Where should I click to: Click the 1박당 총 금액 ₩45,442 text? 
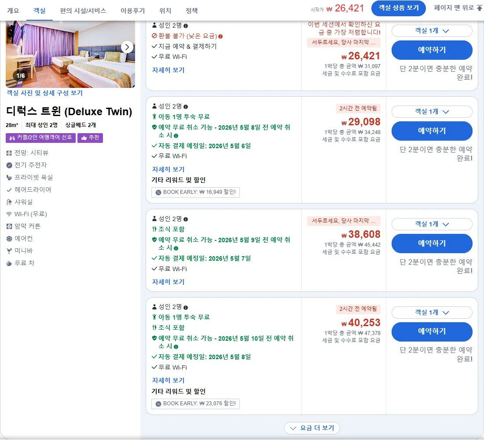point(352,245)
